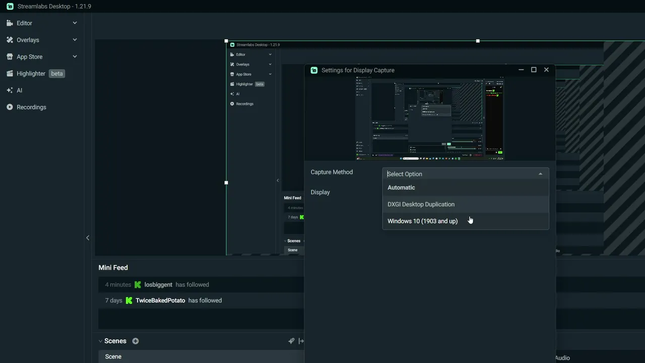Select the Scene row in the Scenes list

[x=201, y=356]
